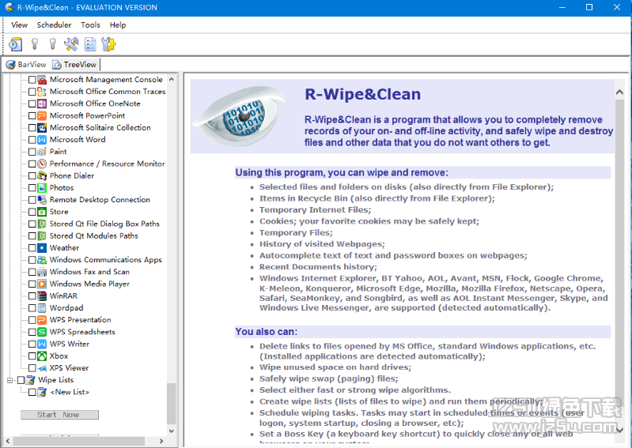The image size is (632, 448).
Task: Check the Microsoft Word checkbox
Action: tap(32, 140)
